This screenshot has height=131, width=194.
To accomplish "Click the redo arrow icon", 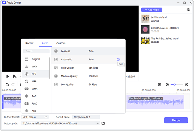I will [x=13, y=85].
